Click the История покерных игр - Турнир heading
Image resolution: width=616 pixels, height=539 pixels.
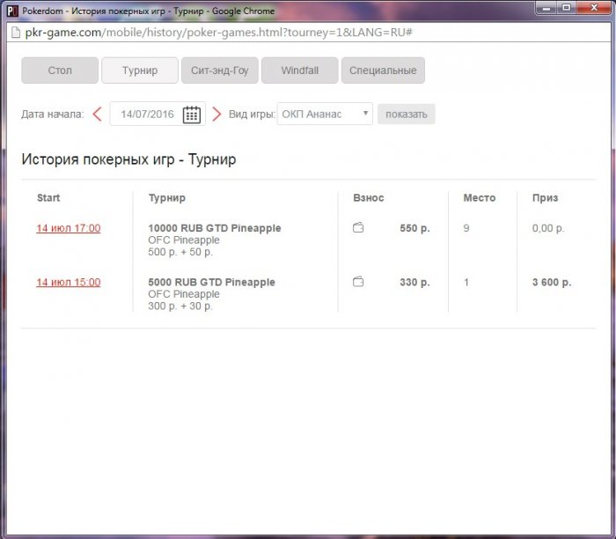coord(128,159)
